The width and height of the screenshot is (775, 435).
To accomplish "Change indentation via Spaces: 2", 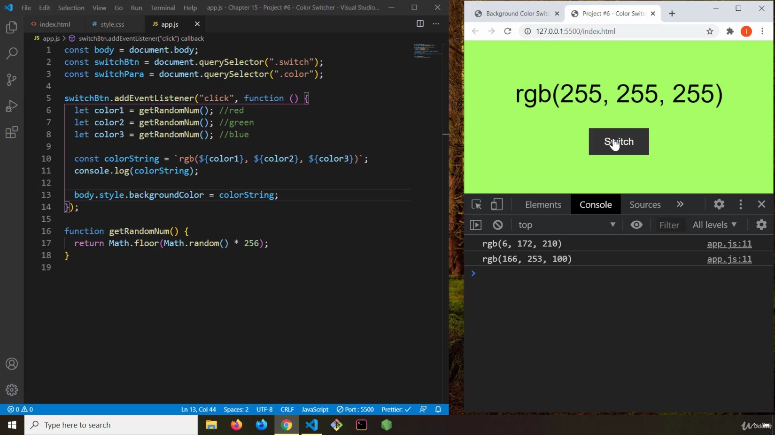I will pyautogui.click(x=236, y=409).
